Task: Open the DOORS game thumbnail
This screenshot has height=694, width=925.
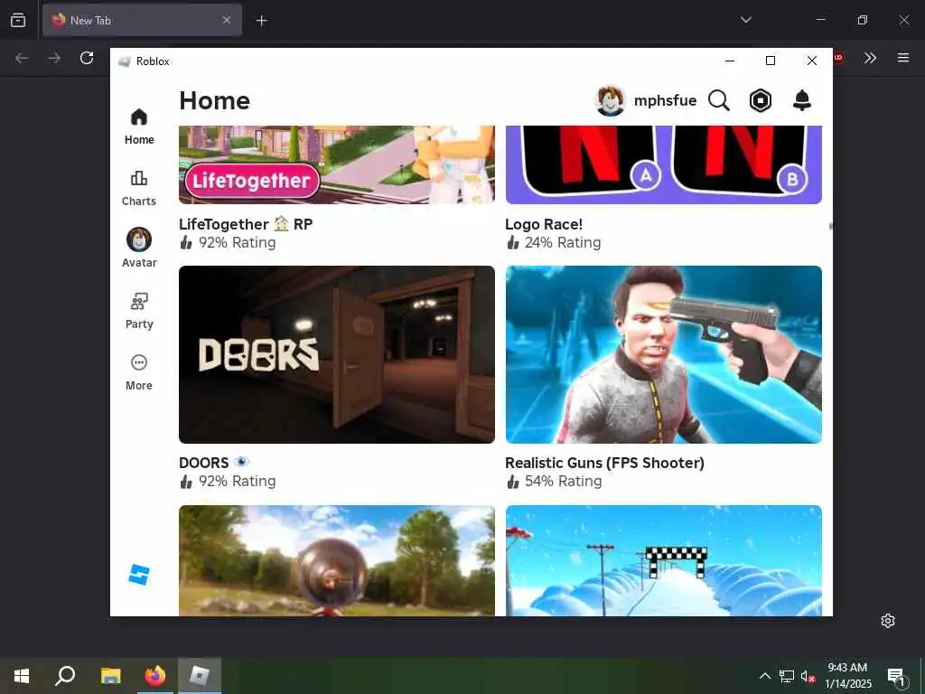Action: pos(337,354)
